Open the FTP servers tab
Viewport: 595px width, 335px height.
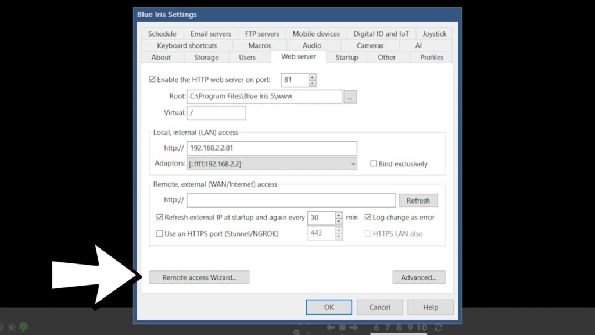point(261,33)
